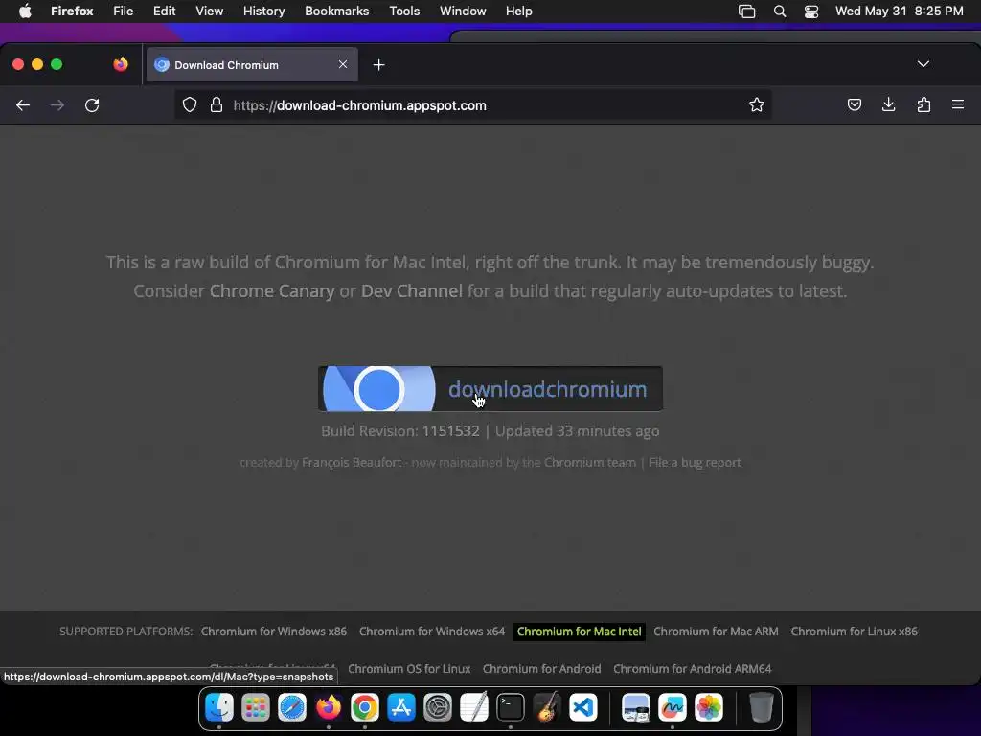Click the padlock site security icon
Screen dimensions: 981x736
(217, 105)
